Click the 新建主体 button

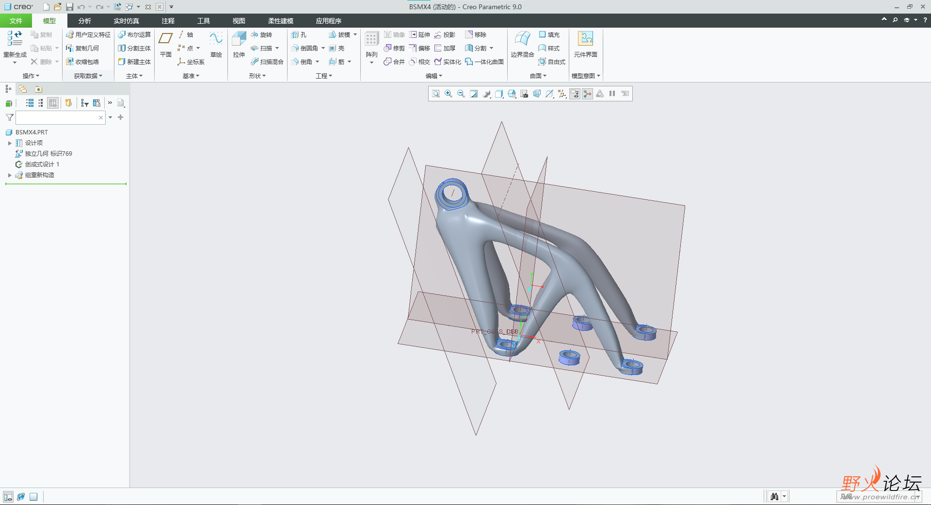(x=134, y=62)
